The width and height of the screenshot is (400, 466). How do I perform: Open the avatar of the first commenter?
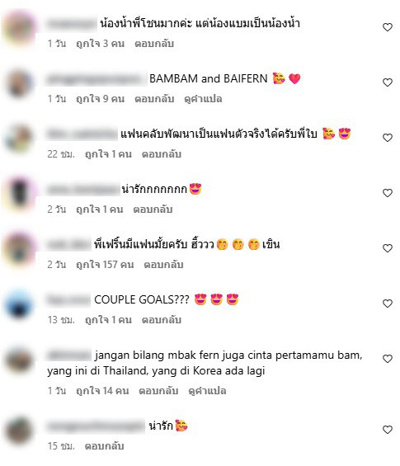pyautogui.click(x=19, y=28)
